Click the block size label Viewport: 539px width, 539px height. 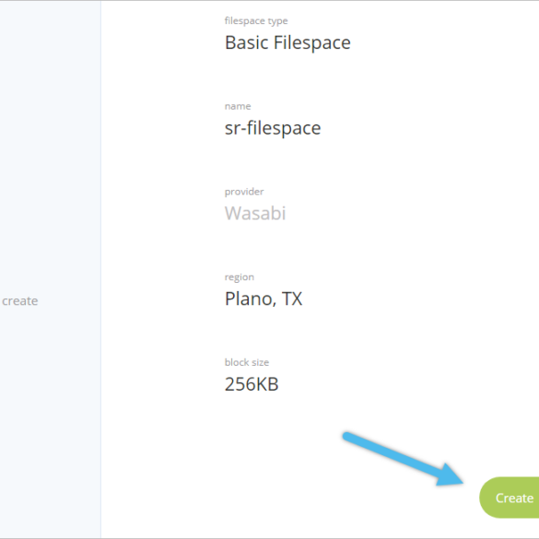pyautogui.click(x=247, y=362)
